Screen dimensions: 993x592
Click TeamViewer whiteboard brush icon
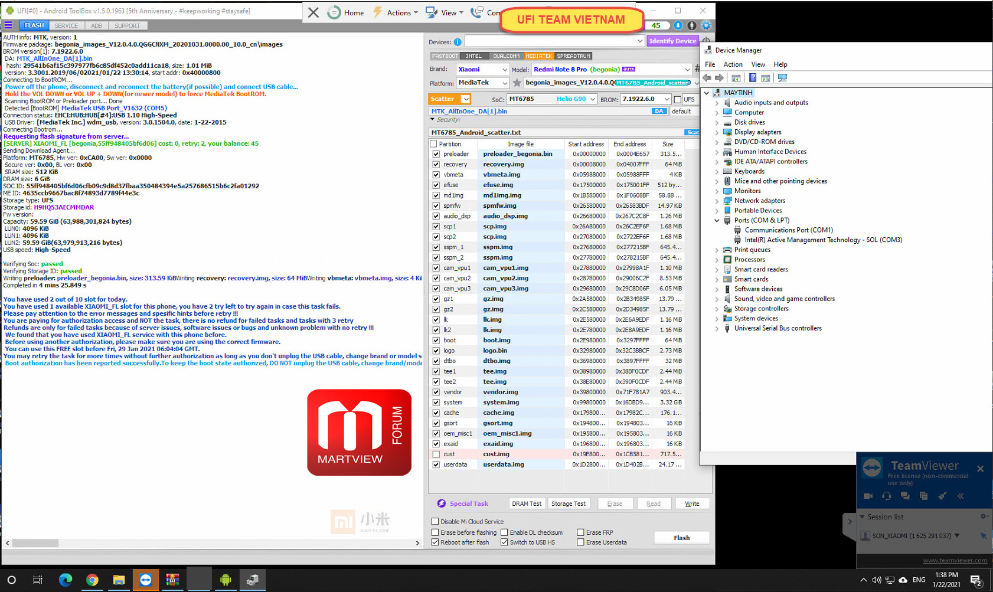pos(942,496)
